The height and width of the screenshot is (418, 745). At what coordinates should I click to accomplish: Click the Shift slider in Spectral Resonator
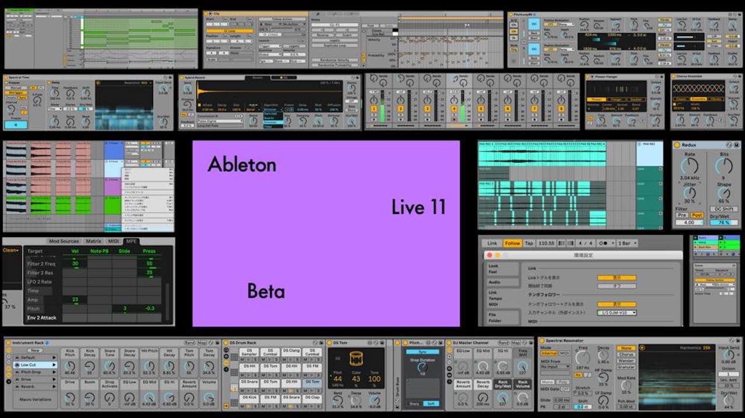(x=582, y=406)
